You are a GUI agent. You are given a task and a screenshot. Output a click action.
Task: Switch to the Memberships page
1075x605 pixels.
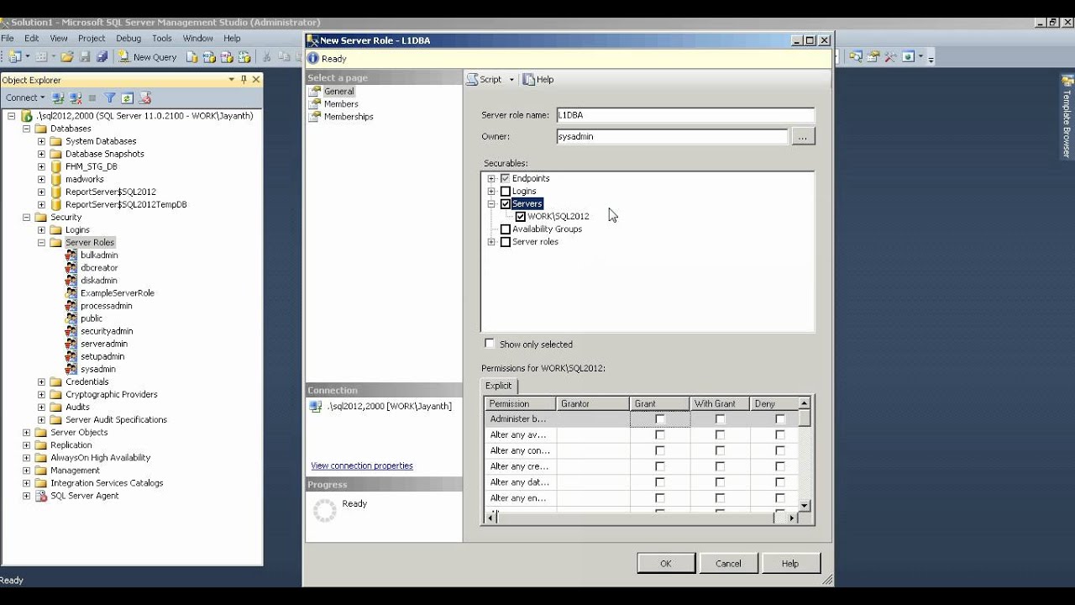(349, 117)
